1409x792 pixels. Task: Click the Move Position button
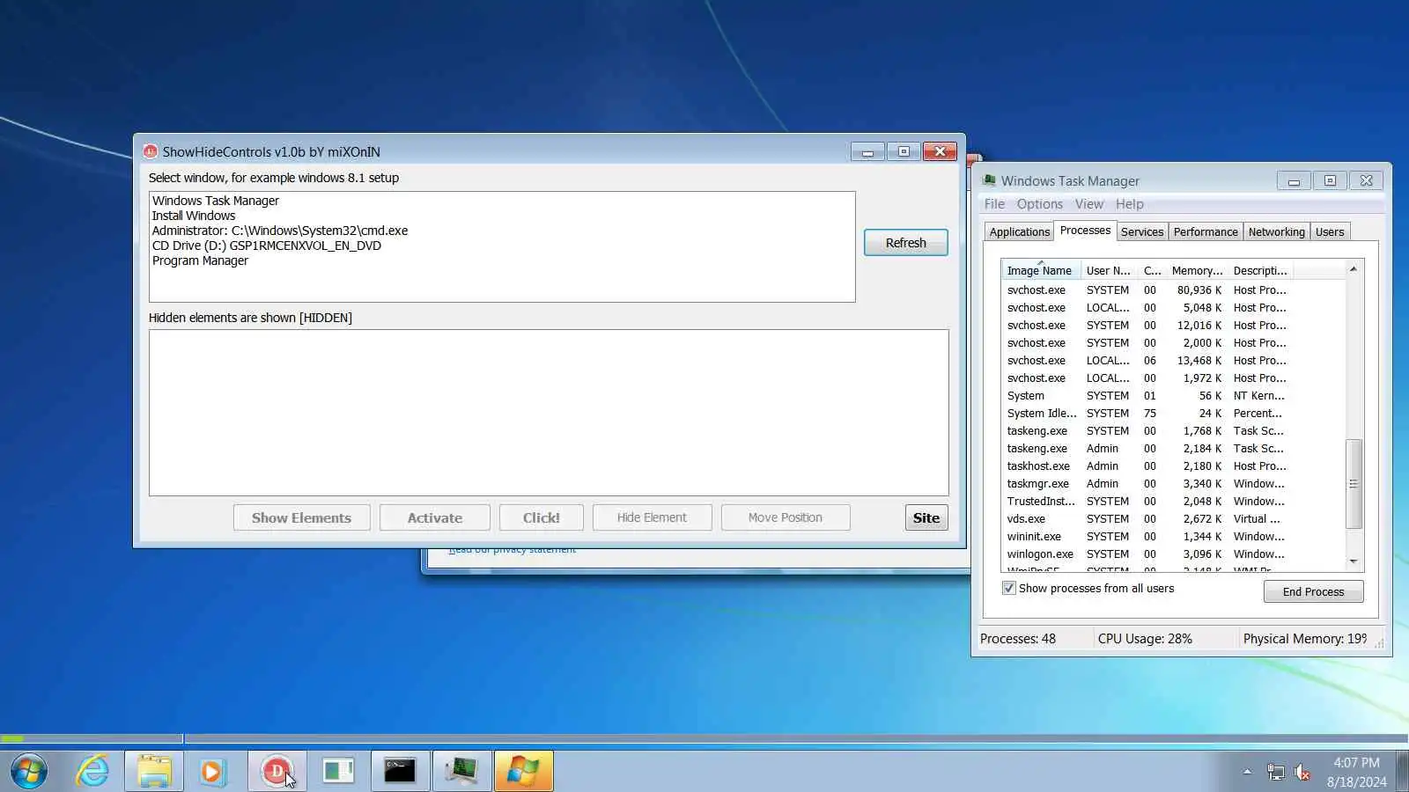point(786,517)
